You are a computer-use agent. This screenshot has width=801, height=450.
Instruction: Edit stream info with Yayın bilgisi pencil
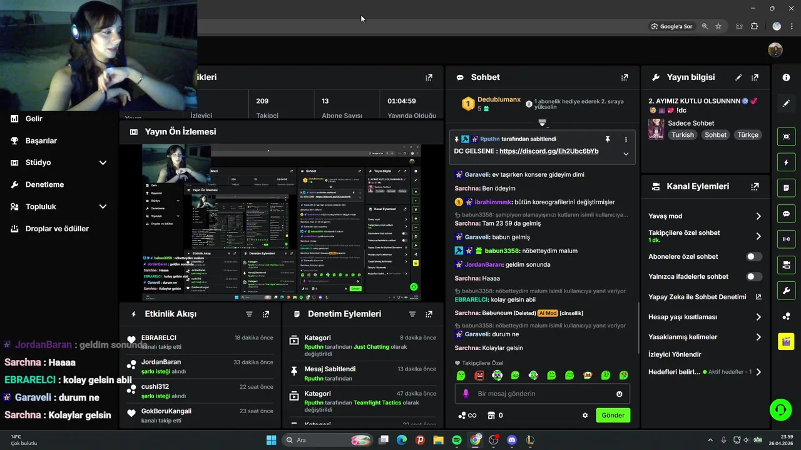pyautogui.click(x=738, y=77)
